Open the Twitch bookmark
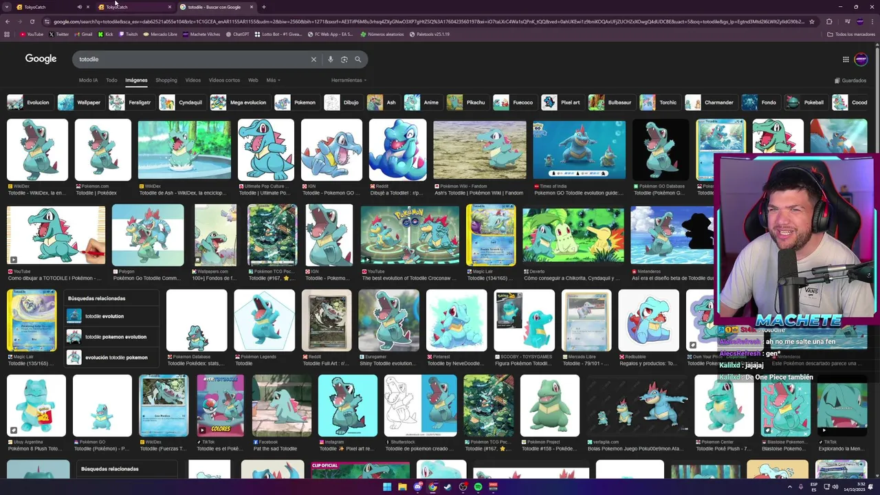 [x=128, y=34]
